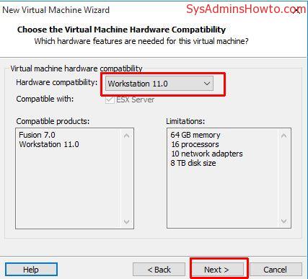Cancel the New Virtual Machine Wizard

(x=276, y=270)
